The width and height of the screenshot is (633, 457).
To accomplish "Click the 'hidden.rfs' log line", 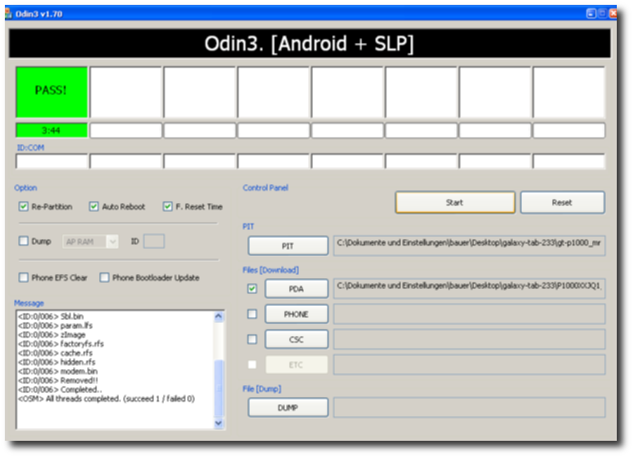I will click(x=56, y=362).
